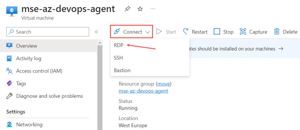Click the Diagnose wrench icon

coord(9,96)
